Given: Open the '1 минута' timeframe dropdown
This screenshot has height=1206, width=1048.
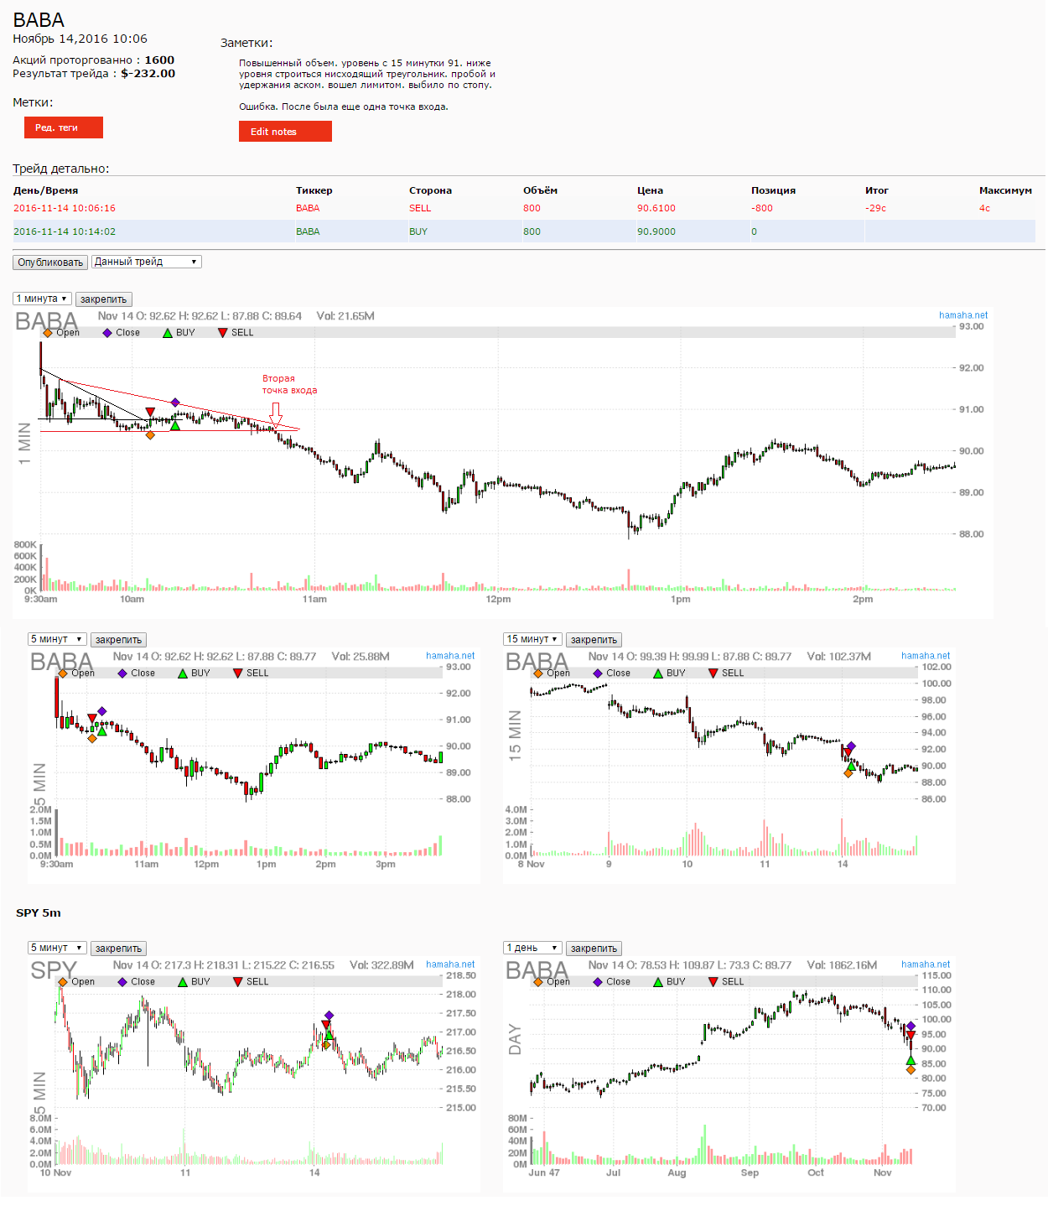Looking at the screenshot, I should click(42, 299).
